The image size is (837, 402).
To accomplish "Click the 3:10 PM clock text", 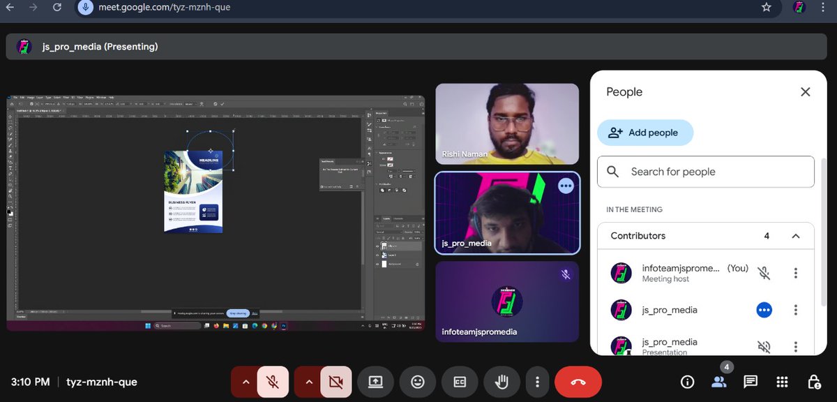I will 30,382.
